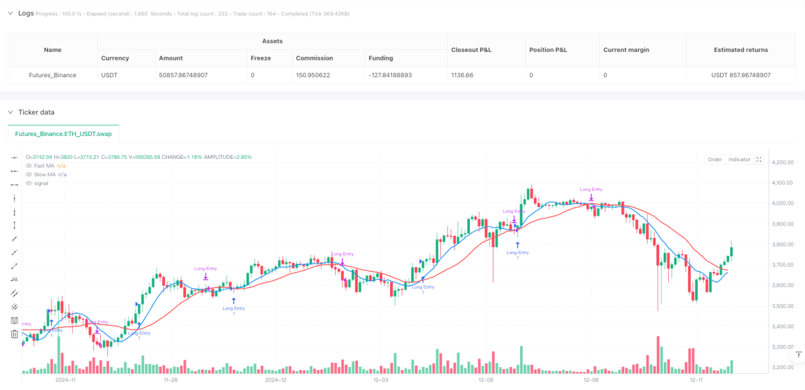This screenshot has width=805, height=390.
Task: Toggle visibility of Fast MA indicator
Action: (x=28, y=166)
